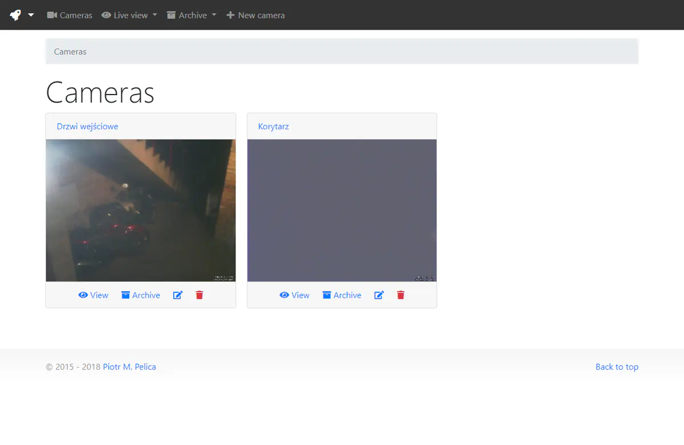
Task: Open the Drzwi wejściowe title link
Action: 87,126
